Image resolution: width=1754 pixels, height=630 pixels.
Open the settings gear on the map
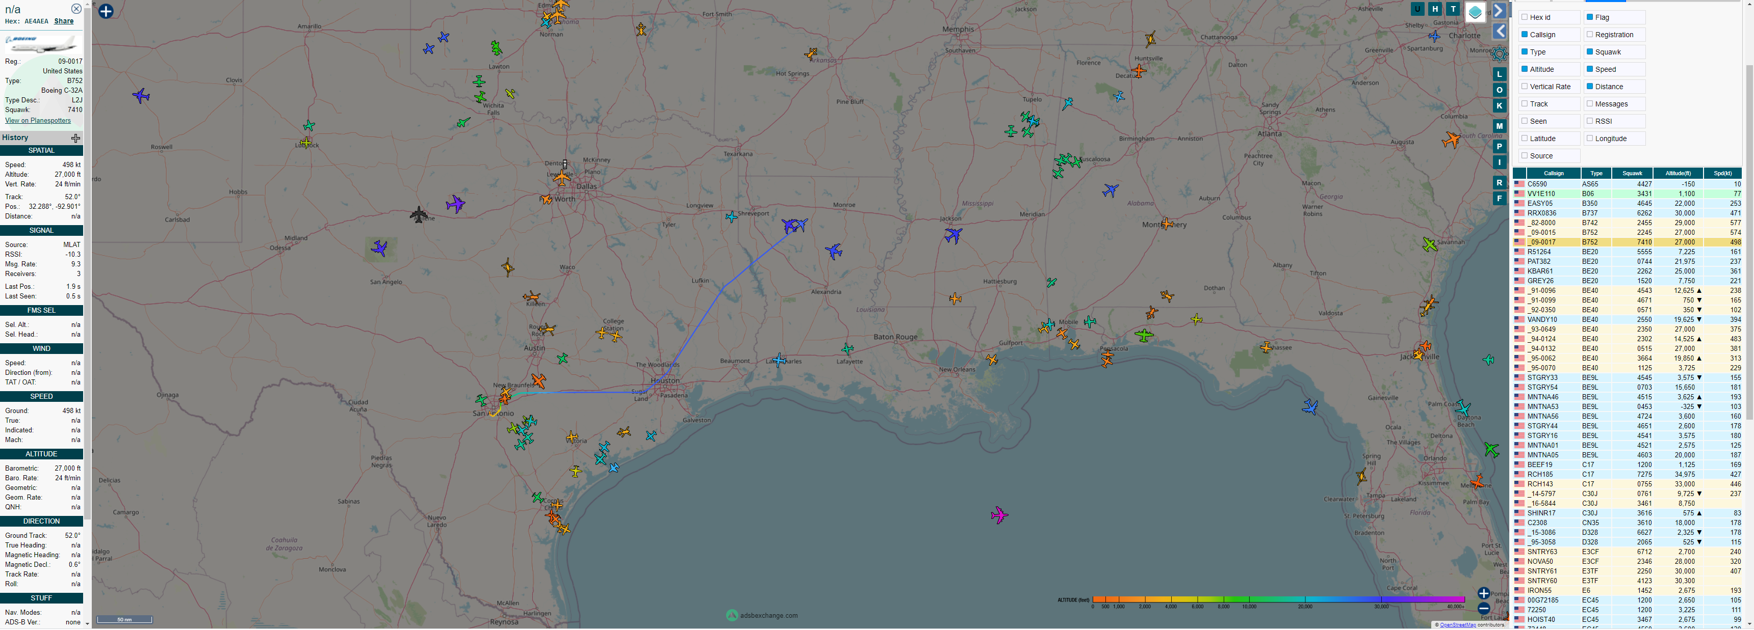click(x=1500, y=54)
